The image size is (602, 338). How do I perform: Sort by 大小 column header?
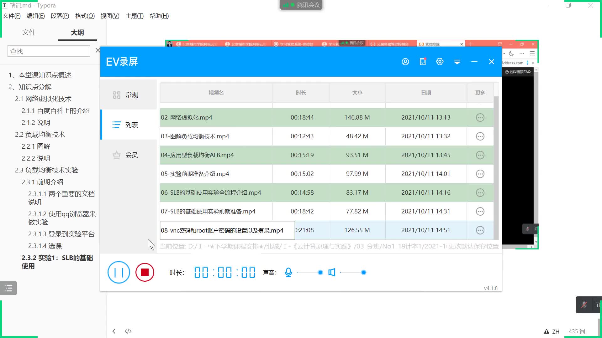(x=357, y=93)
